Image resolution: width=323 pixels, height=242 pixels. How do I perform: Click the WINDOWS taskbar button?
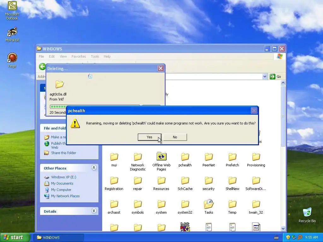coord(58,238)
